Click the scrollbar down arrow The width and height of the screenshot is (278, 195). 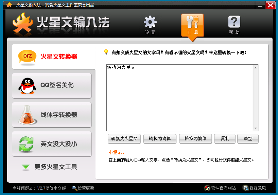pos(256,128)
